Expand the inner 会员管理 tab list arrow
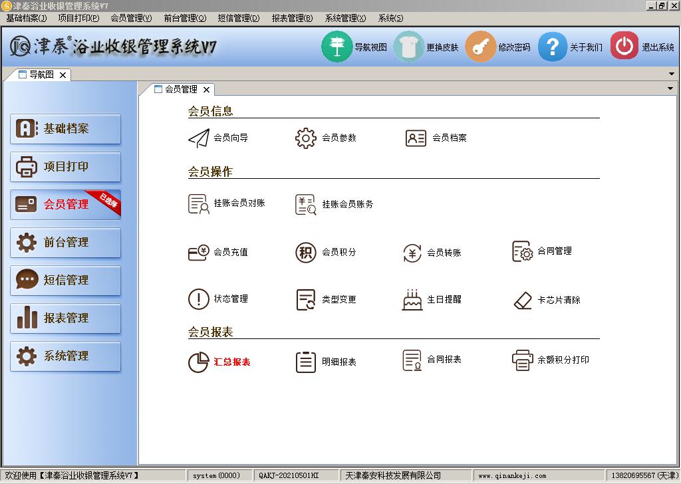Viewport: 681px width, 484px height. coord(670,88)
